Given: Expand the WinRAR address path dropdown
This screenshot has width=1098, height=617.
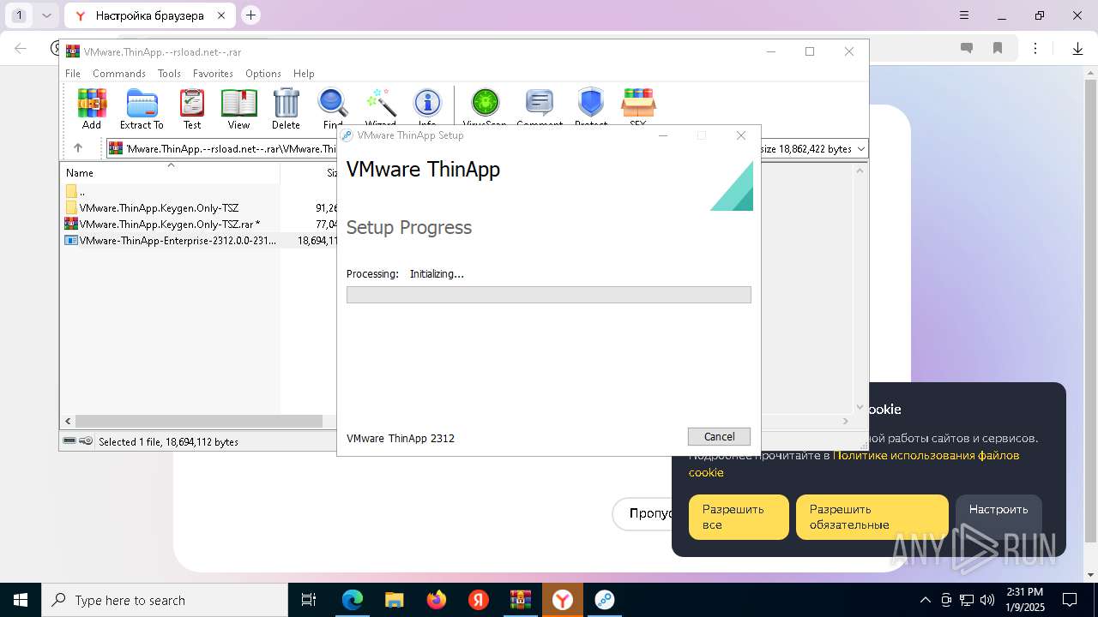Looking at the screenshot, I should (861, 149).
